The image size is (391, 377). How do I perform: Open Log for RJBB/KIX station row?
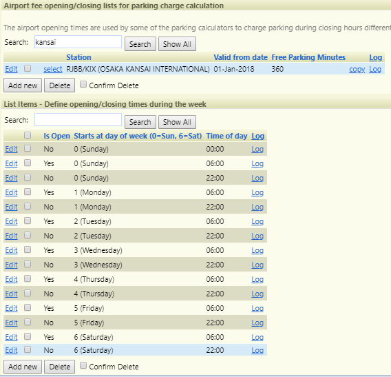point(375,69)
